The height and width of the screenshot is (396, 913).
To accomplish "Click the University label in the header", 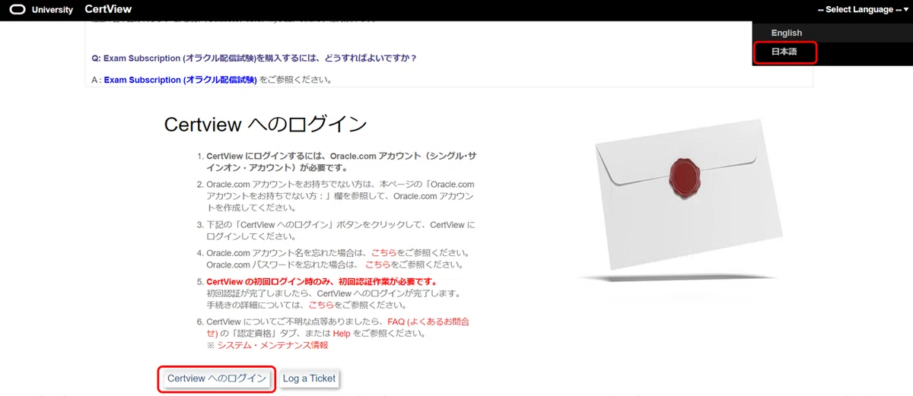I will [x=52, y=10].
